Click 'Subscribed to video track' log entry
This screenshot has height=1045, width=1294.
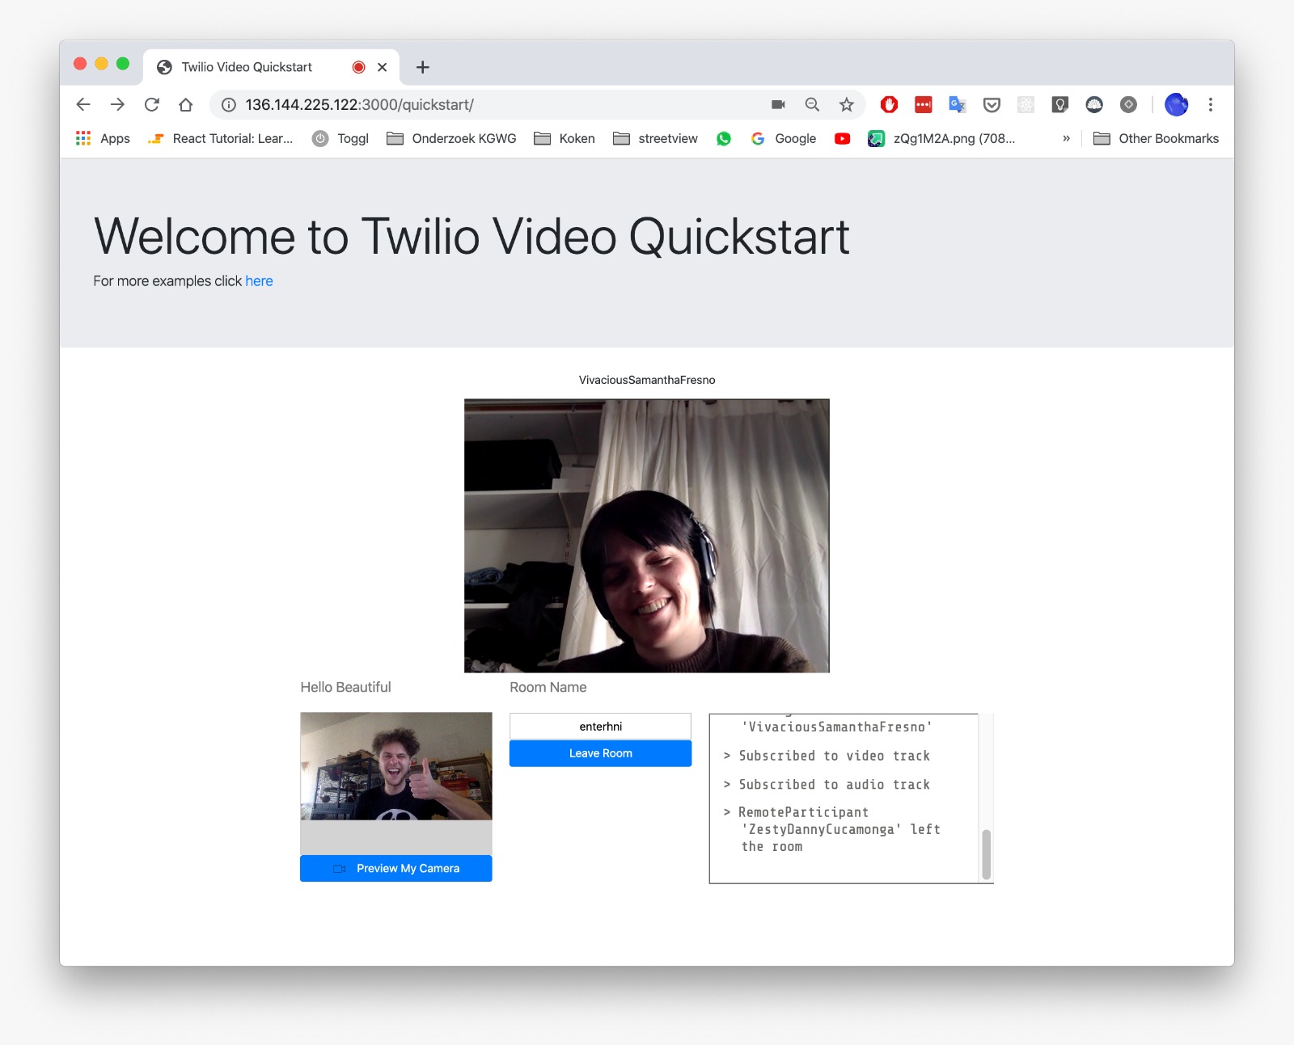pos(827,756)
